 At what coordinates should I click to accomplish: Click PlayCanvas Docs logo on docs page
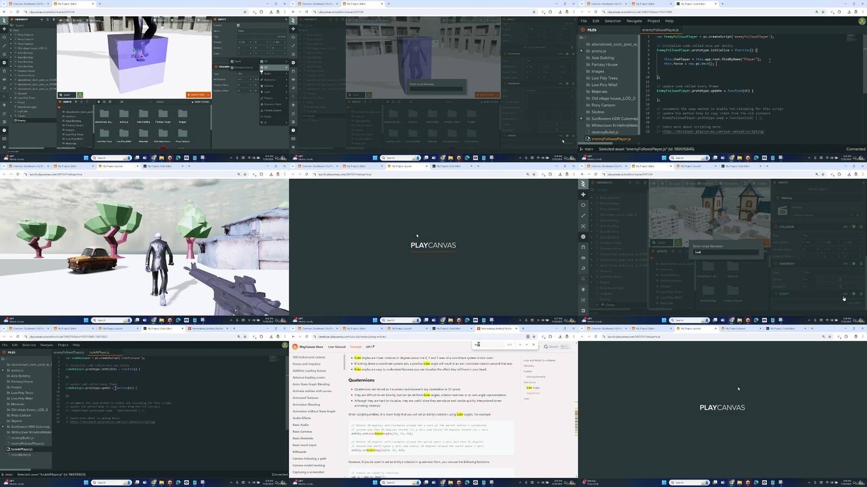(x=295, y=347)
